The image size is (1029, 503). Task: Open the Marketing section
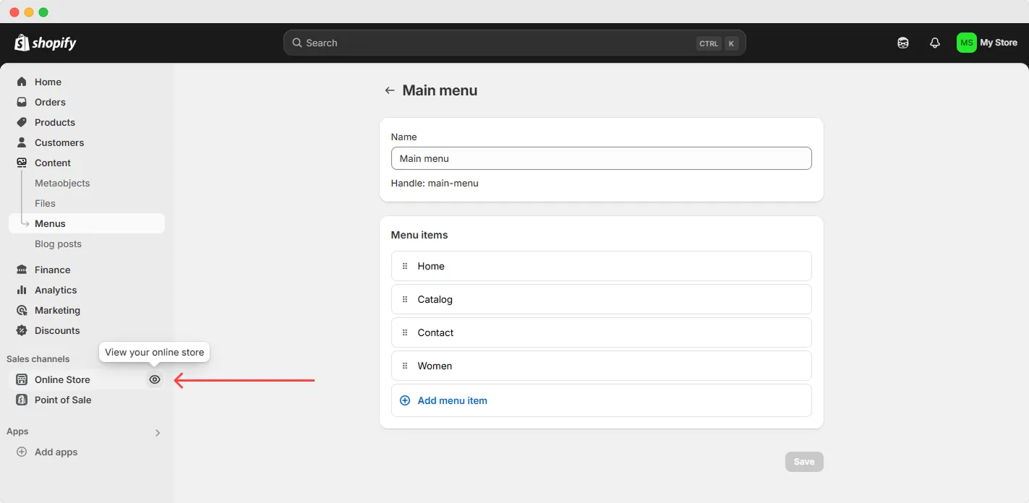(57, 310)
